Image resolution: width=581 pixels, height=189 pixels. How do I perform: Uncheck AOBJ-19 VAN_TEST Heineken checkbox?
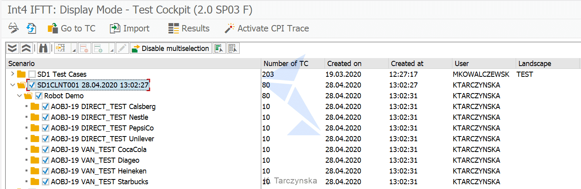[x=45, y=171]
